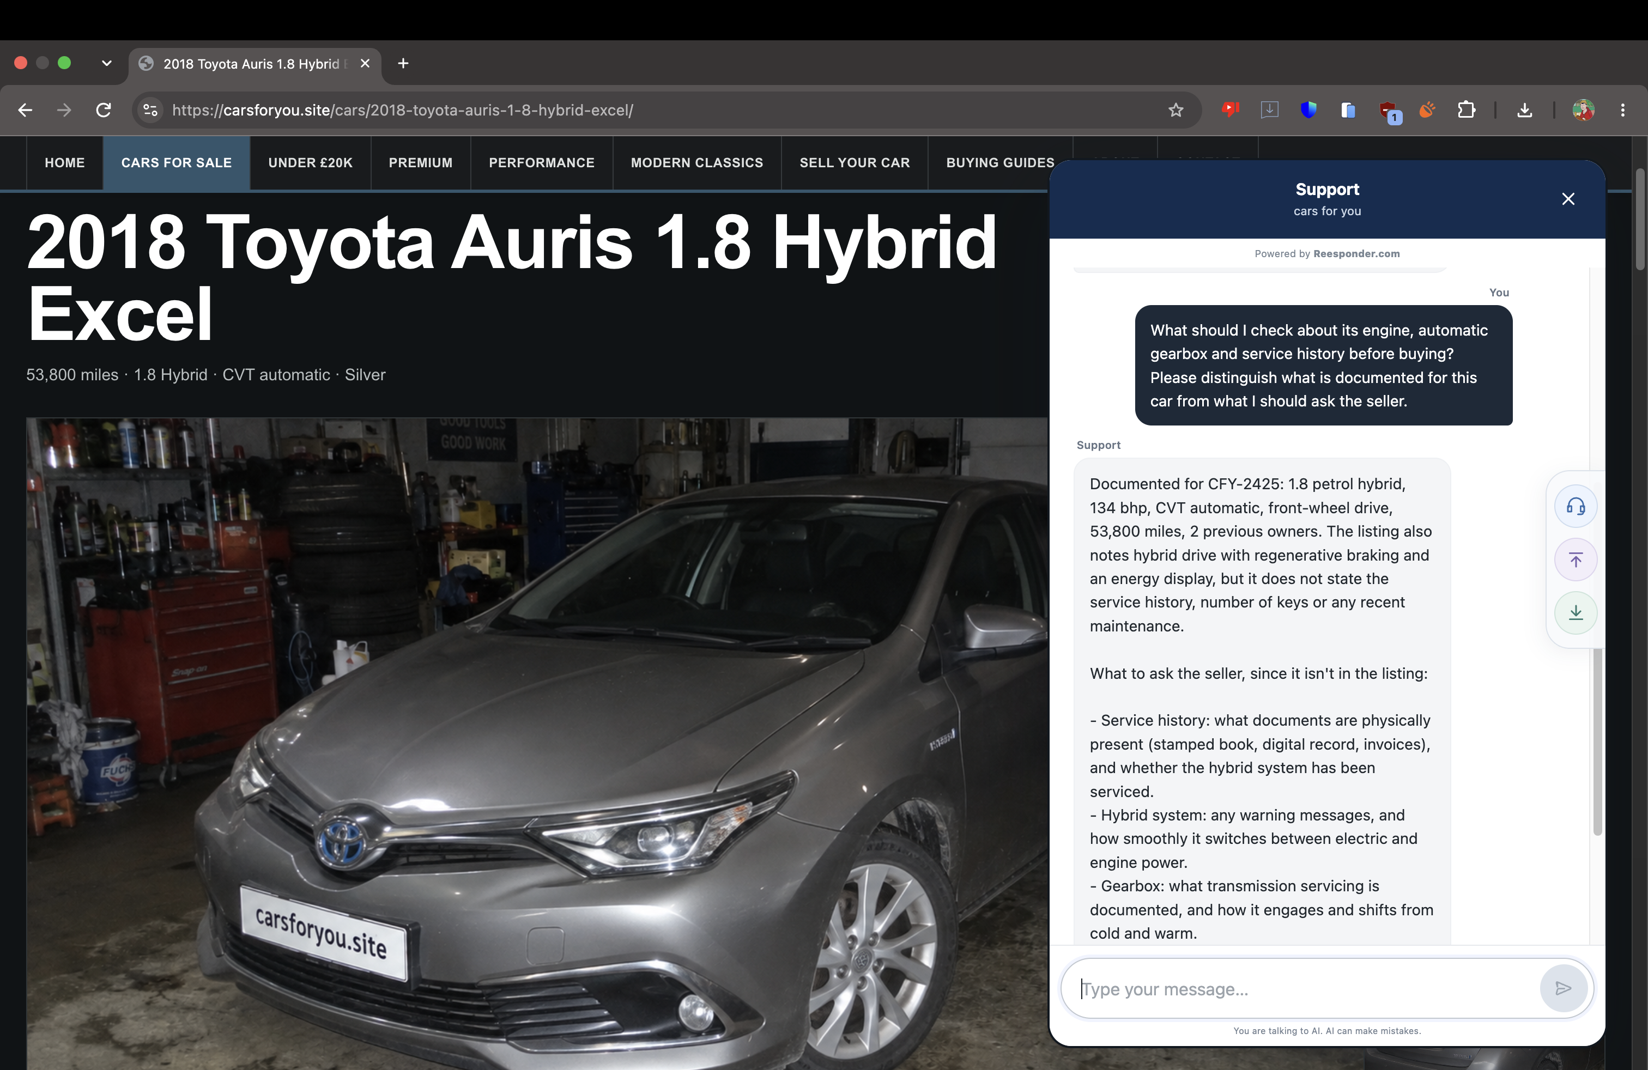Viewport: 1648px width, 1070px height.
Task: Click the page vertical scrollbar
Action: tap(1640, 218)
